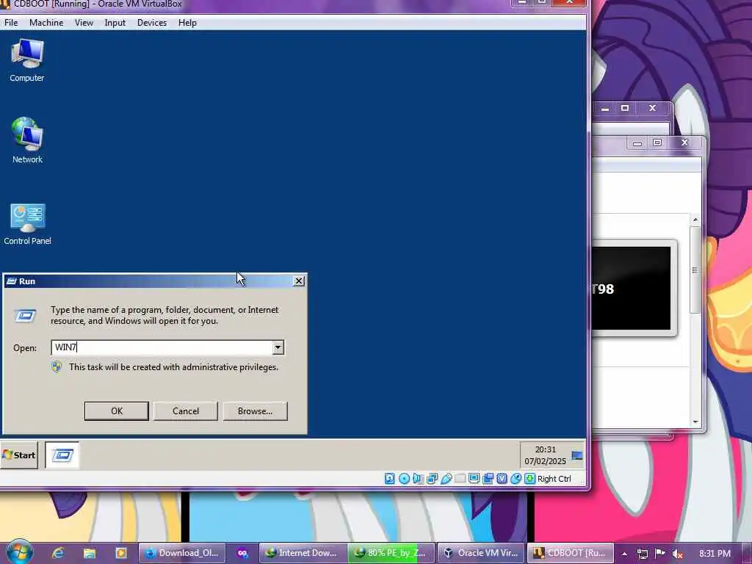The height and width of the screenshot is (564, 752).
Task: Open the media player taskbar icon
Action: 121,553
